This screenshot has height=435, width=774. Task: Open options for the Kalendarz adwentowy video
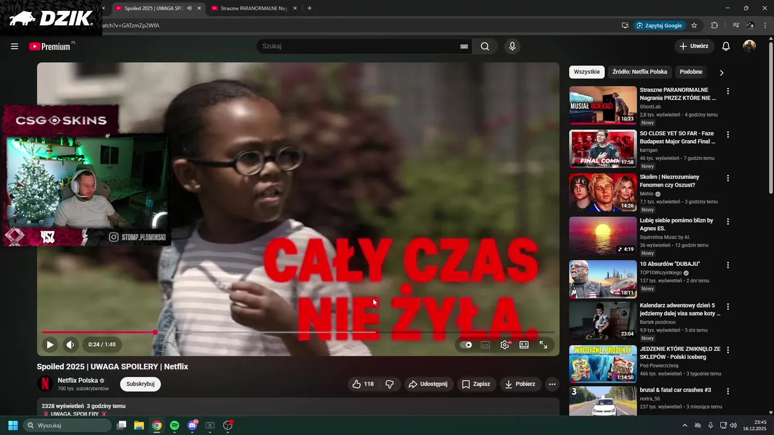click(728, 306)
